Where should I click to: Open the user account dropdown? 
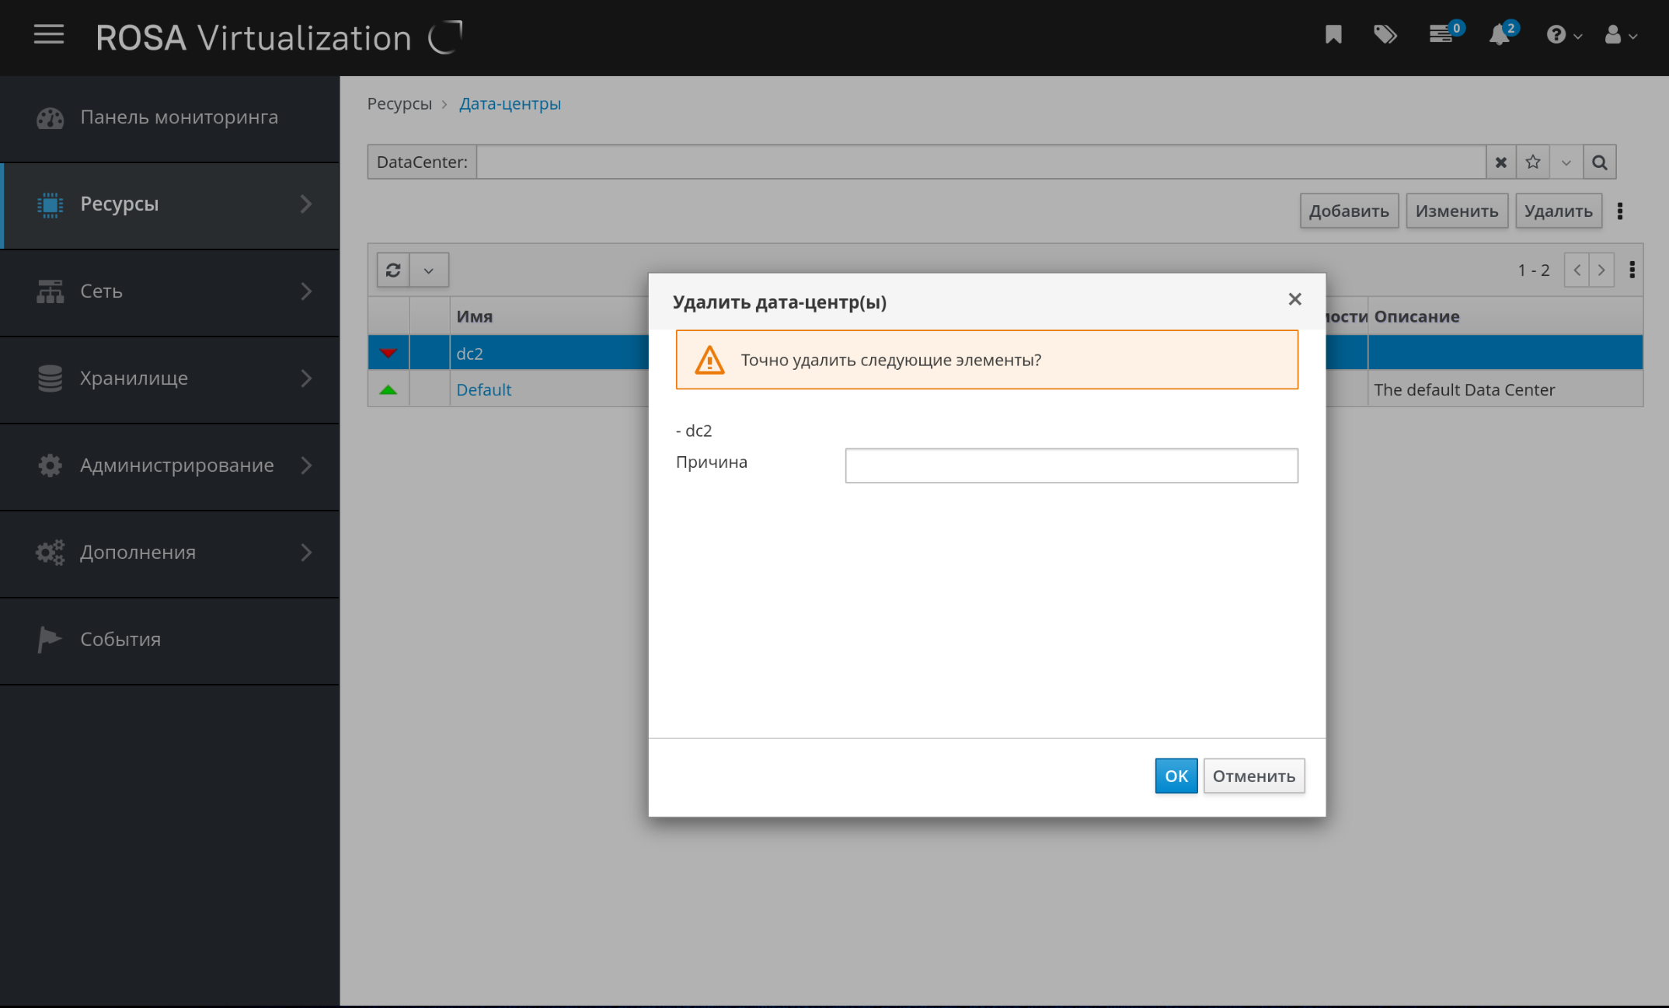(x=1621, y=35)
